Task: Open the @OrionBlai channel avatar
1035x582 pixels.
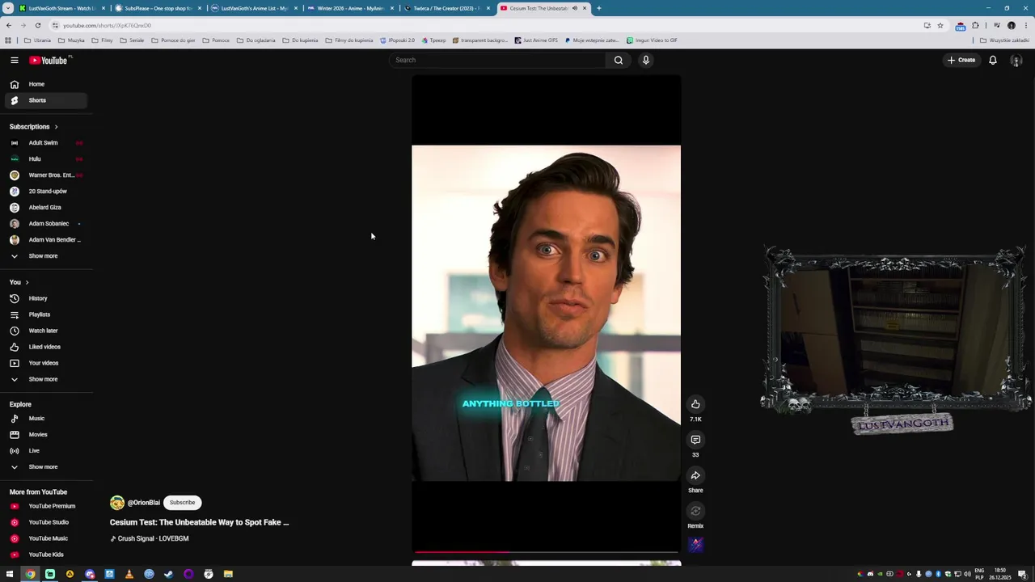Action: [x=117, y=503]
